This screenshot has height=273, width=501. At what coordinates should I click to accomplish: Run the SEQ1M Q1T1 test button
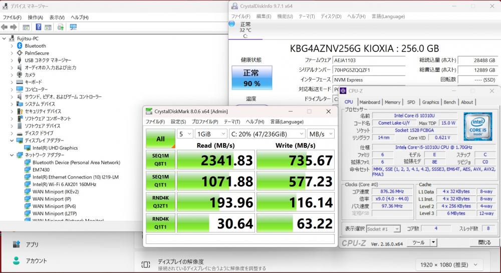pos(160,181)
